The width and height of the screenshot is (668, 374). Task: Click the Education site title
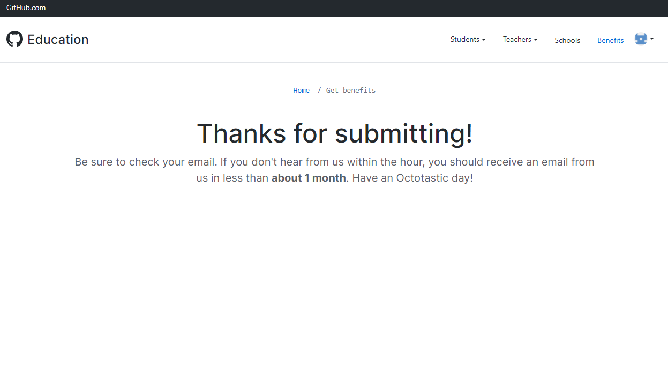58,39
